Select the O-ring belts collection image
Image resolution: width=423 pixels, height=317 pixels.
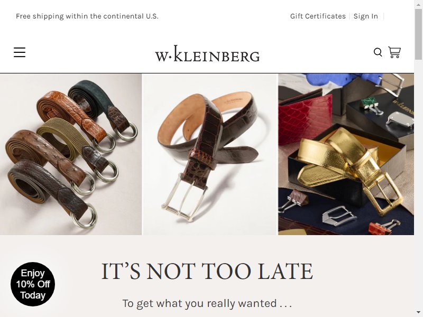pyautogui.click(x=71, y=154)
